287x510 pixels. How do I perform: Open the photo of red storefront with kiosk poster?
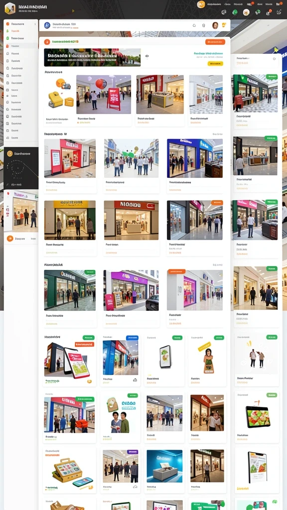pyautogui.click(x=70, y=158)
